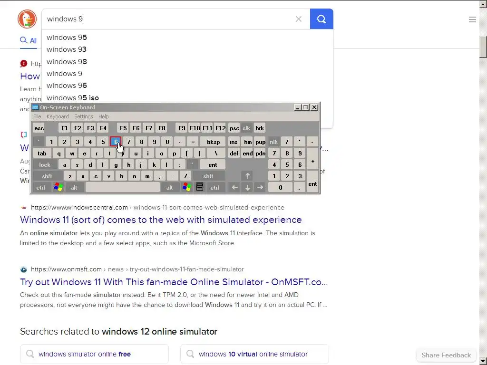Click the Share Feedback button
Screen dimensions: 487x365
click(x=446, y=355)
